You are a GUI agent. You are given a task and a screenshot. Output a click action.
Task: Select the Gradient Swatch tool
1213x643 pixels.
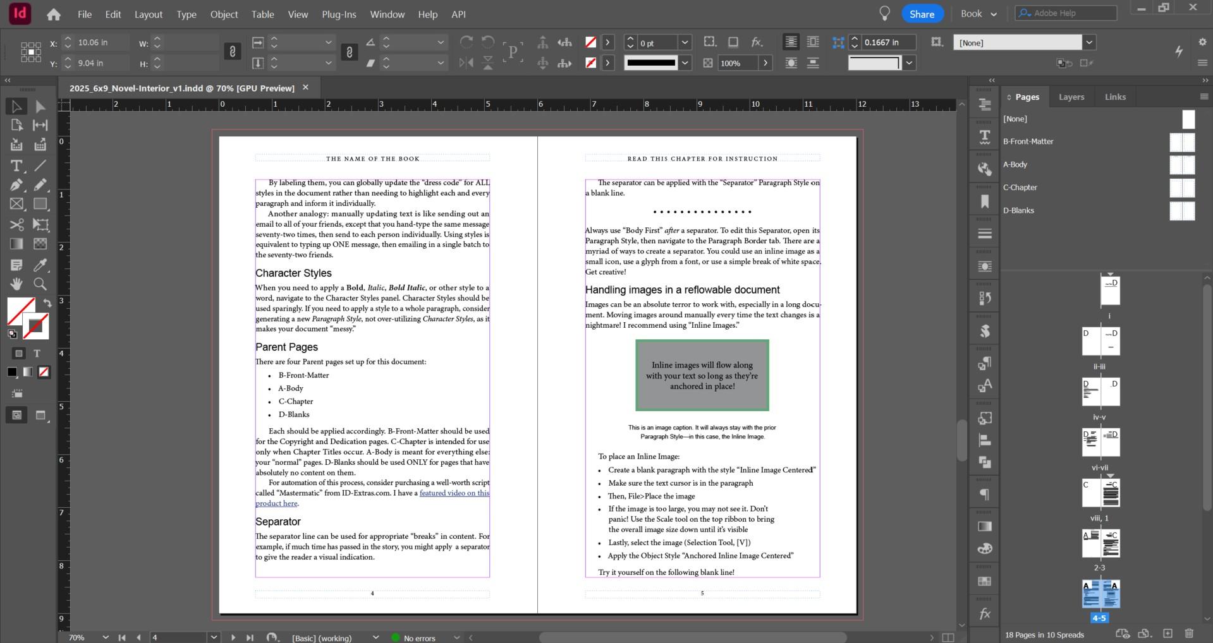coord(16,244)
